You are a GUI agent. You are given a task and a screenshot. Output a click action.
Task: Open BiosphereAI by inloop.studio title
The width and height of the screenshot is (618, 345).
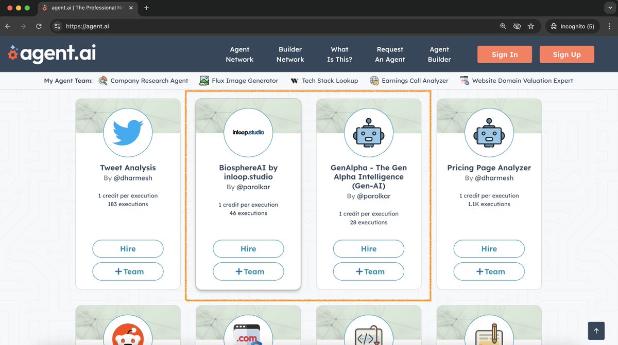(248, 172)
